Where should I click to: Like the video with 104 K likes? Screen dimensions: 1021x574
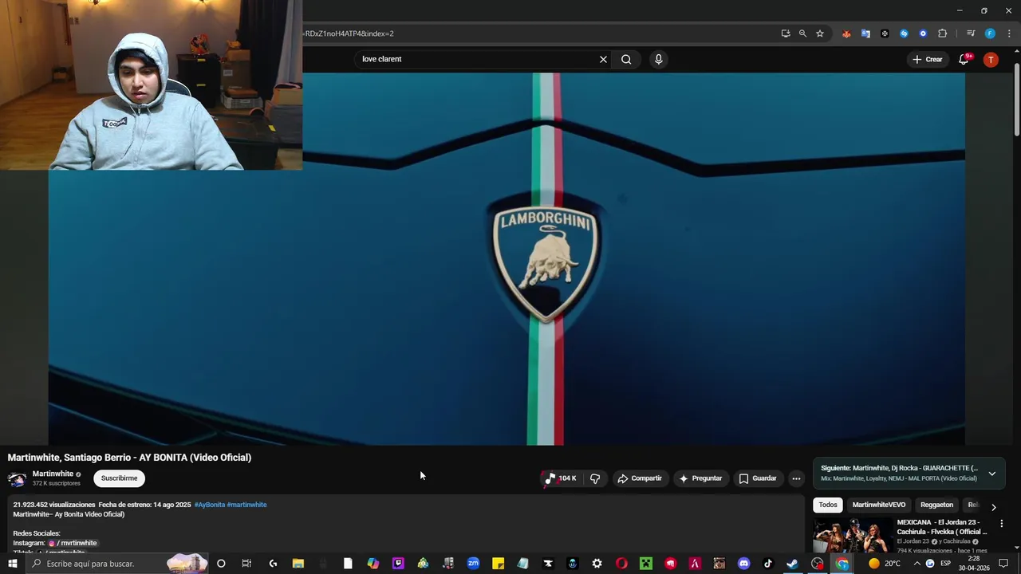click(561, 478)
